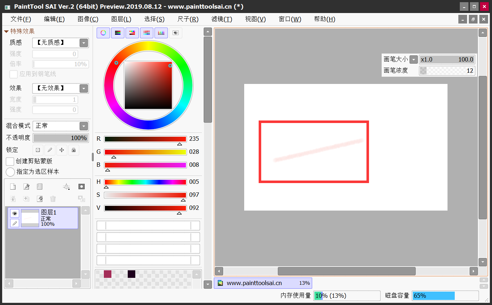
Task: Click the lock moving arrows icon
Action: pos(62,150)
